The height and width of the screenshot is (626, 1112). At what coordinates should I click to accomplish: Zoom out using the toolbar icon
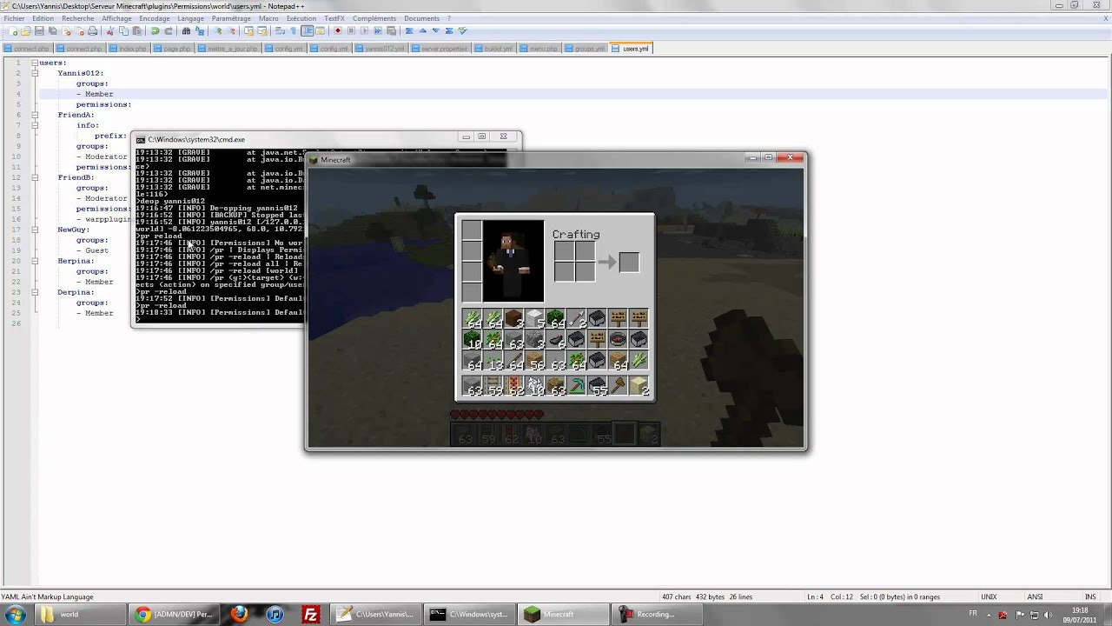(232, 31)
